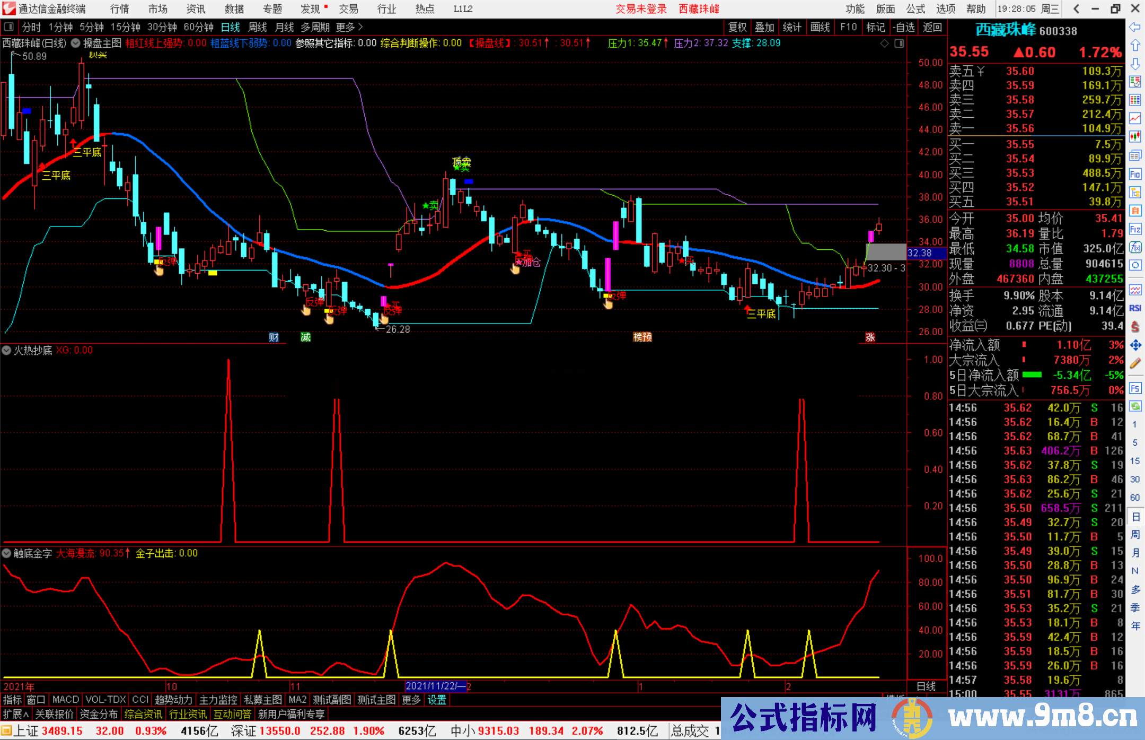The image size is (1145, 740).
Task: Click the RSI indicator sidebar icon
Action: pyautogui.click(x=1135, y=308)
